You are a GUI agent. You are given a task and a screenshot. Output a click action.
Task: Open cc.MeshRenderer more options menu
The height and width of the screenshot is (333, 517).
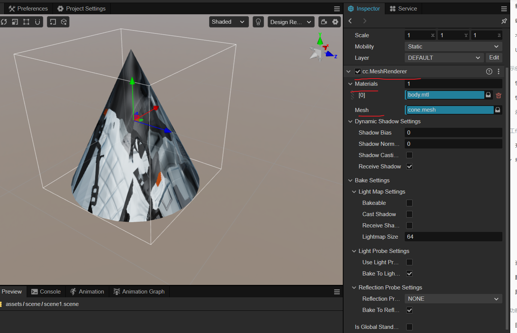(x=499, y=71)
